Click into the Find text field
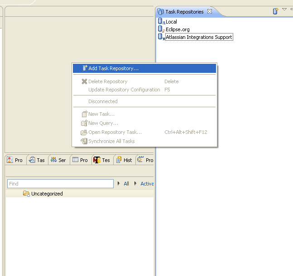The width and height of the screenshot is (293, 276). point(60,184)
